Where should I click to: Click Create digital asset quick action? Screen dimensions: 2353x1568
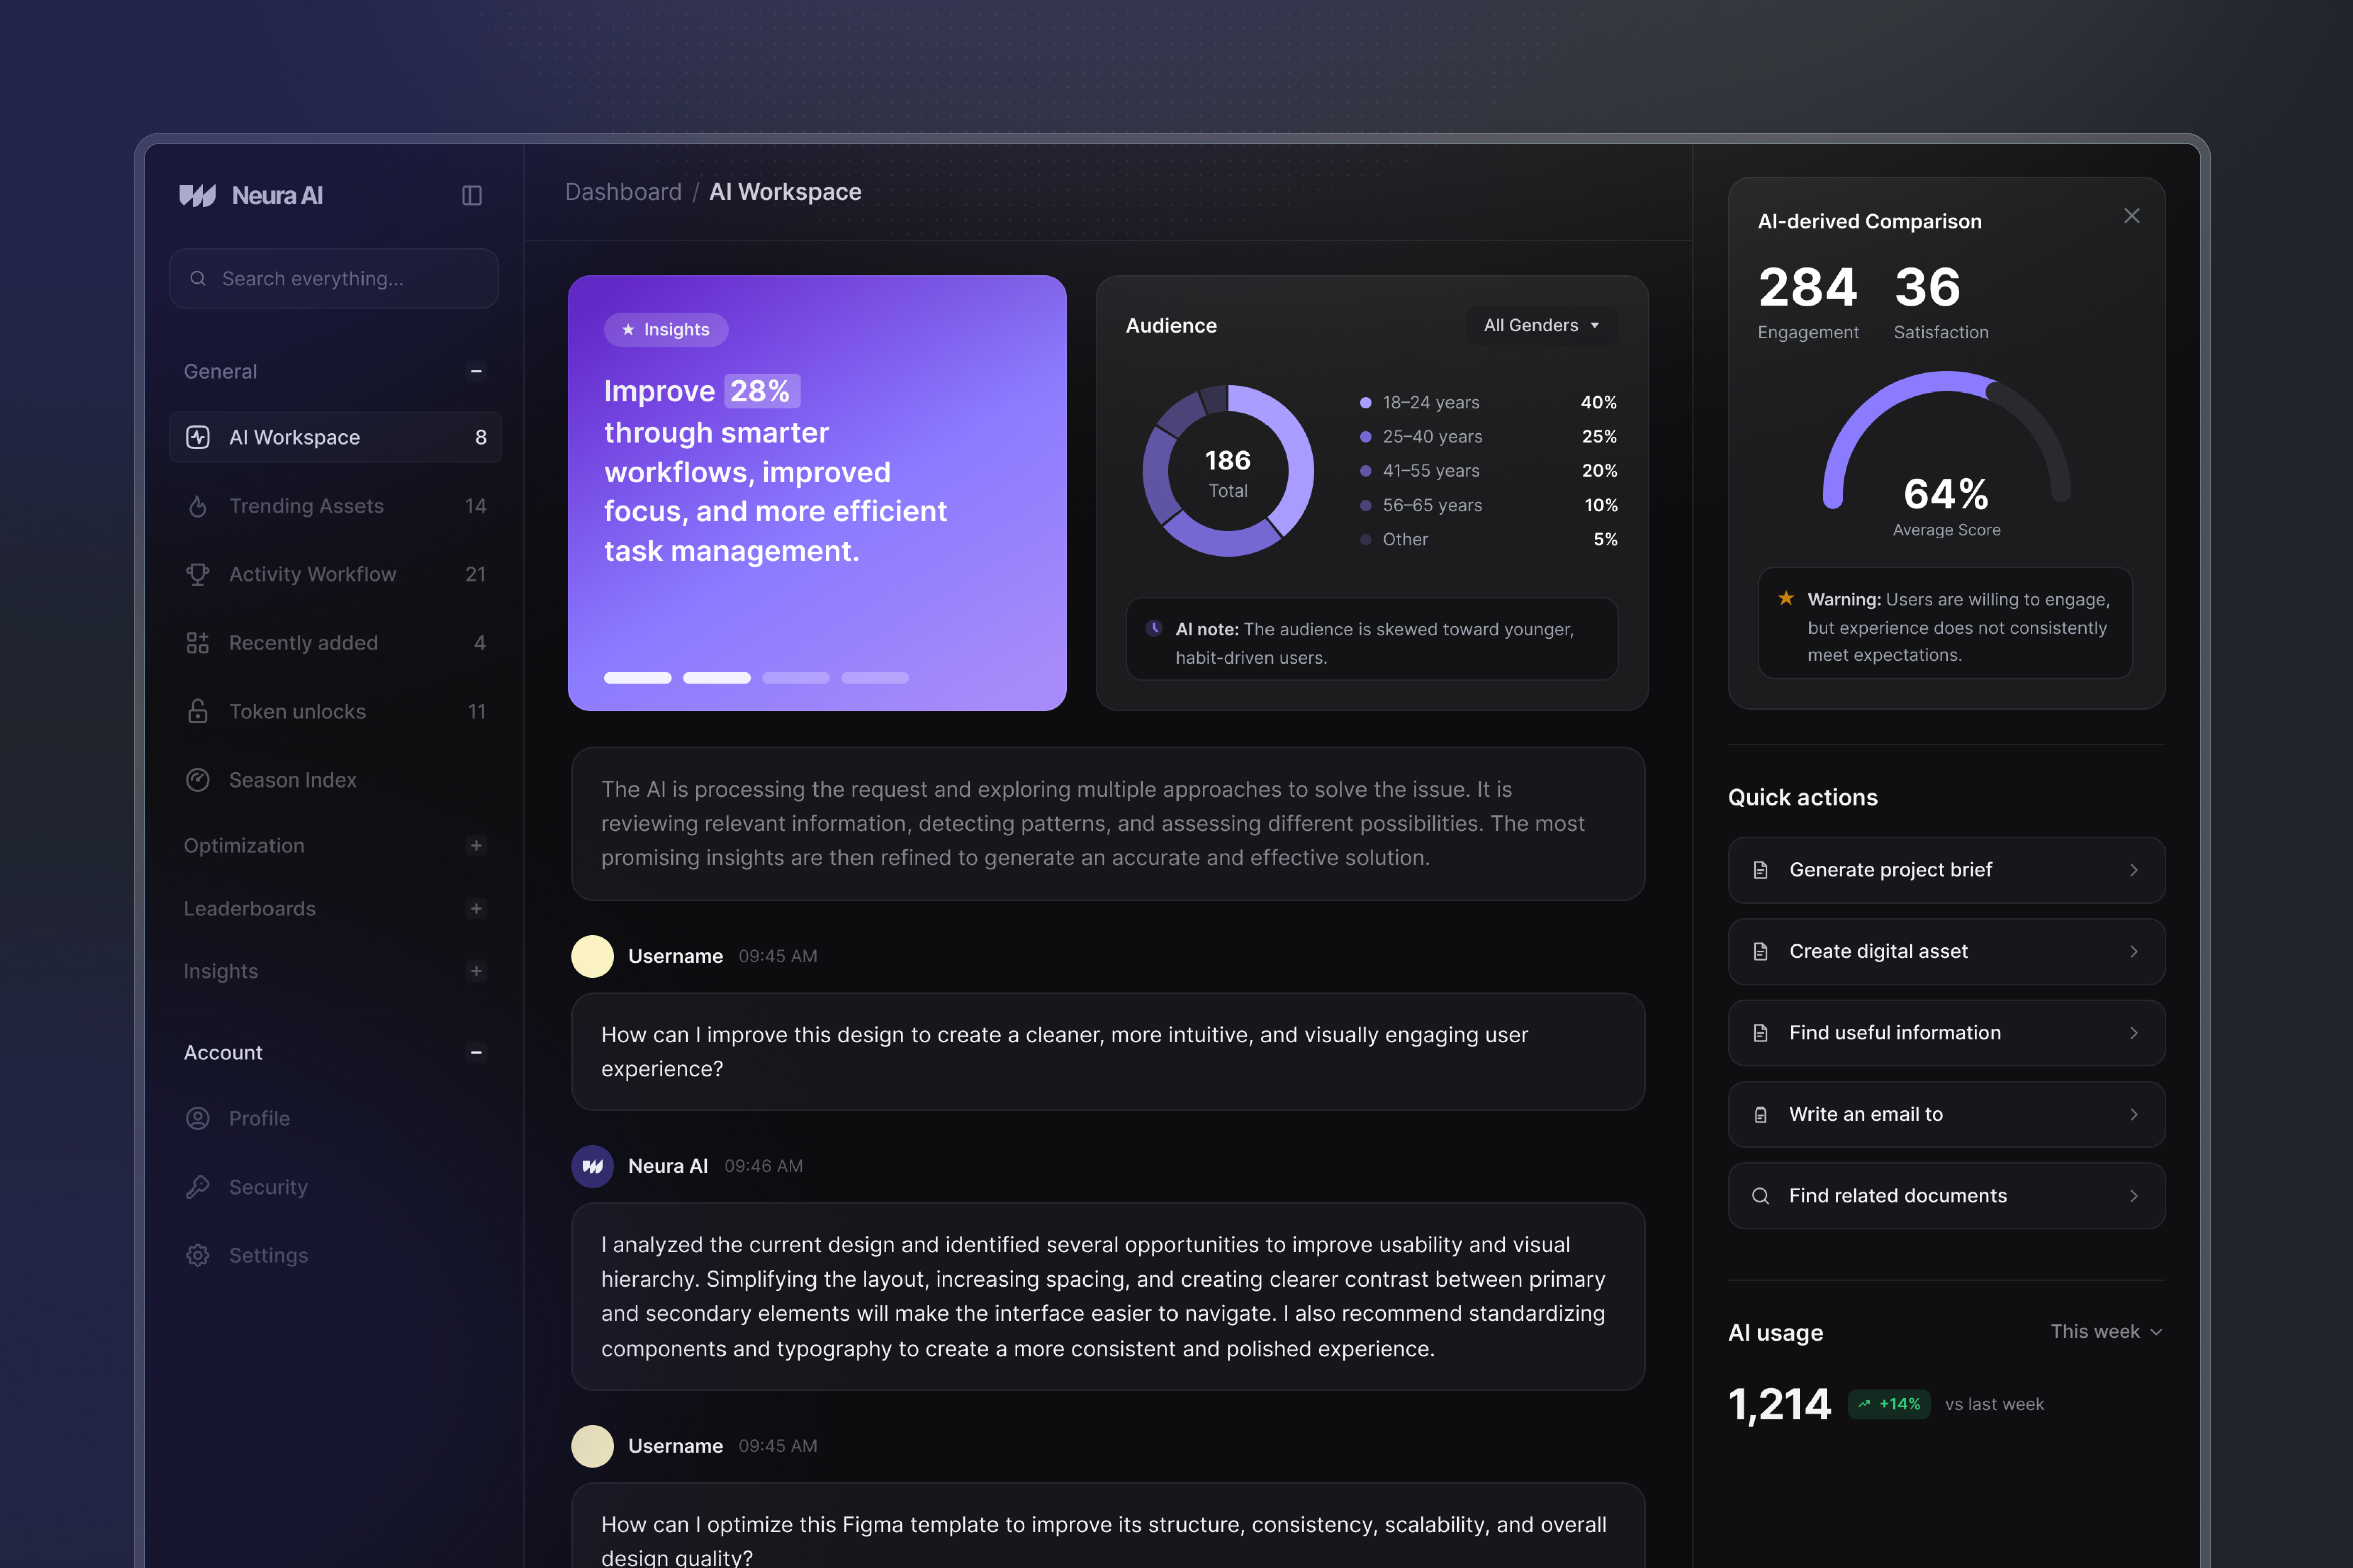tap(1946, 951)
